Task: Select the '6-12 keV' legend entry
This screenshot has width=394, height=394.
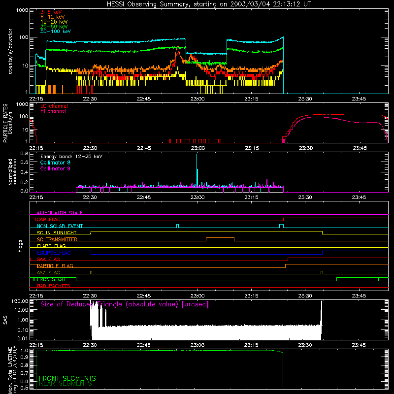Action: [x=53, y=17]
